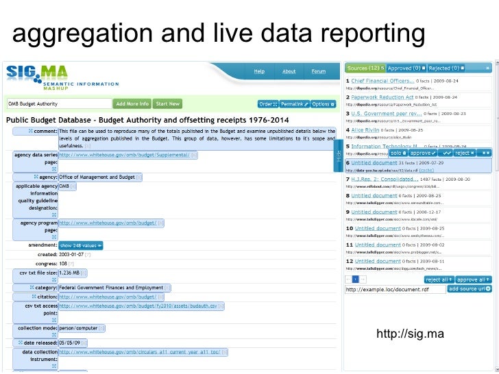Open Paperwork Reduction Act source link

[x=382, y=97]
